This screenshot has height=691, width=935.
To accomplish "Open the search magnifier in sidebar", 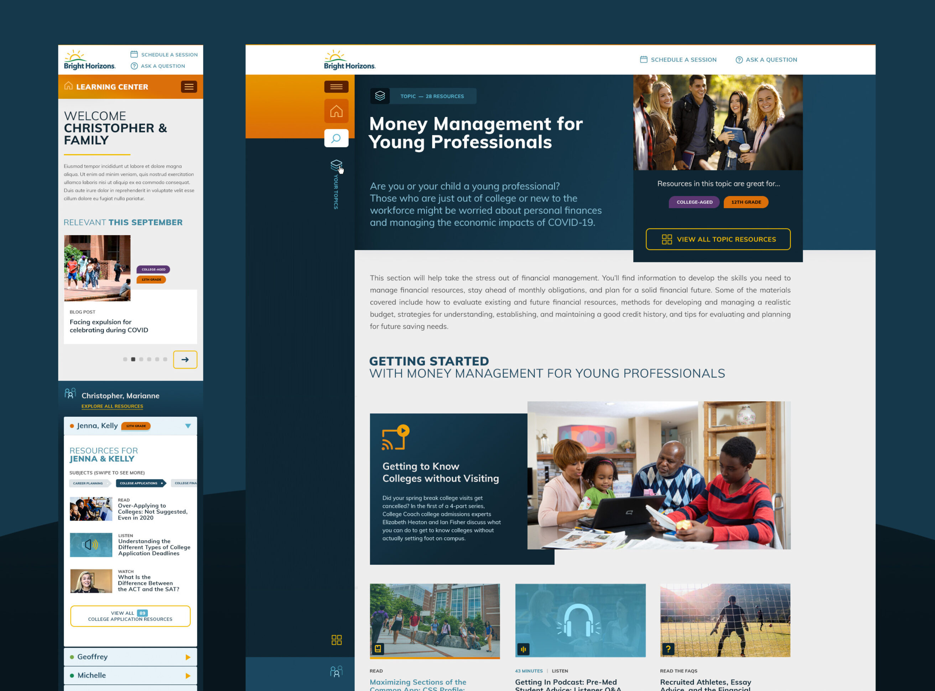I will click(336, 138).
